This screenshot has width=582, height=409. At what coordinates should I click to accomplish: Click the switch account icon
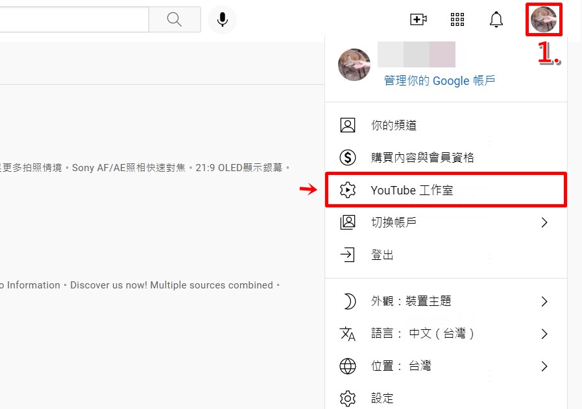click(x=348, y=222)
